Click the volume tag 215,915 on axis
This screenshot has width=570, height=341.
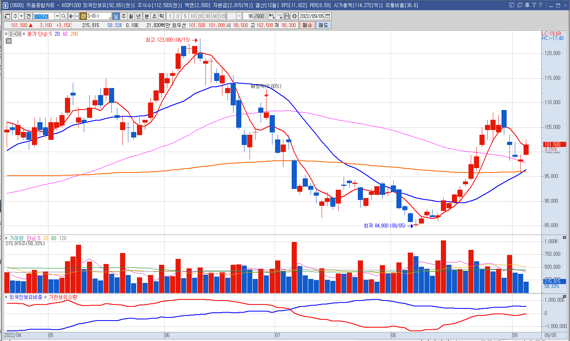click(554, 281)
